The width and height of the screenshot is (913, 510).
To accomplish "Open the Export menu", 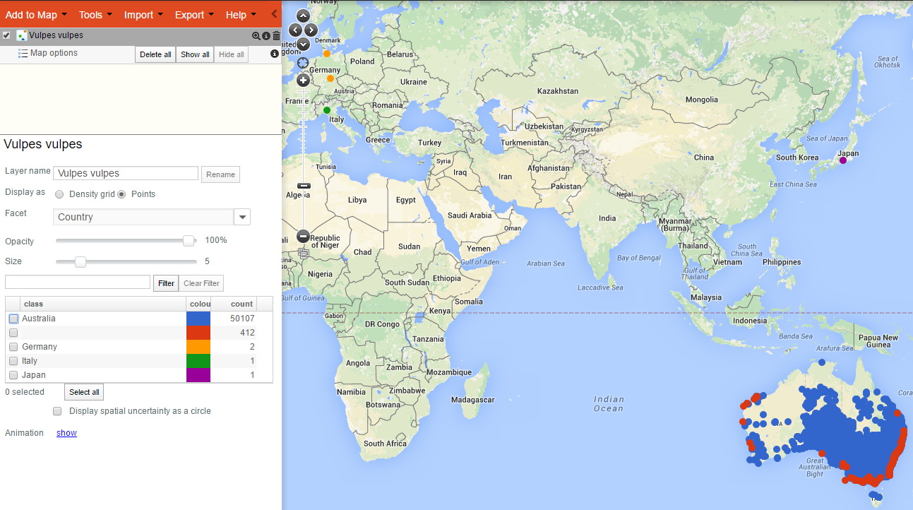I will pos(190,14).
